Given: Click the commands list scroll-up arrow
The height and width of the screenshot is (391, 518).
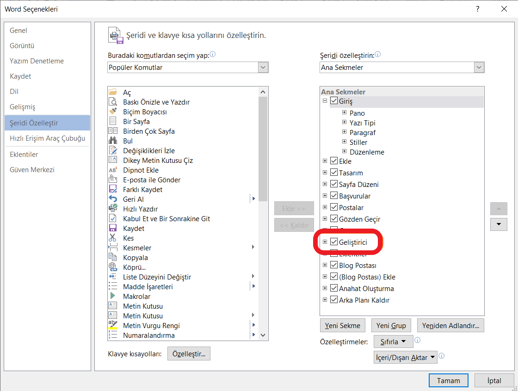Looking at the screenshot, I should [263, 92].
